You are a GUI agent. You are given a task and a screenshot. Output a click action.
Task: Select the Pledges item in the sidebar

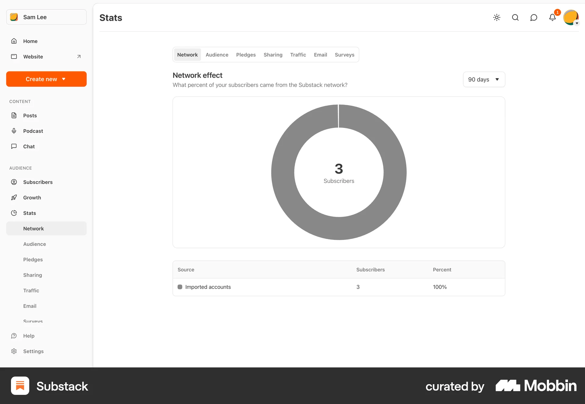pos(33,259)
